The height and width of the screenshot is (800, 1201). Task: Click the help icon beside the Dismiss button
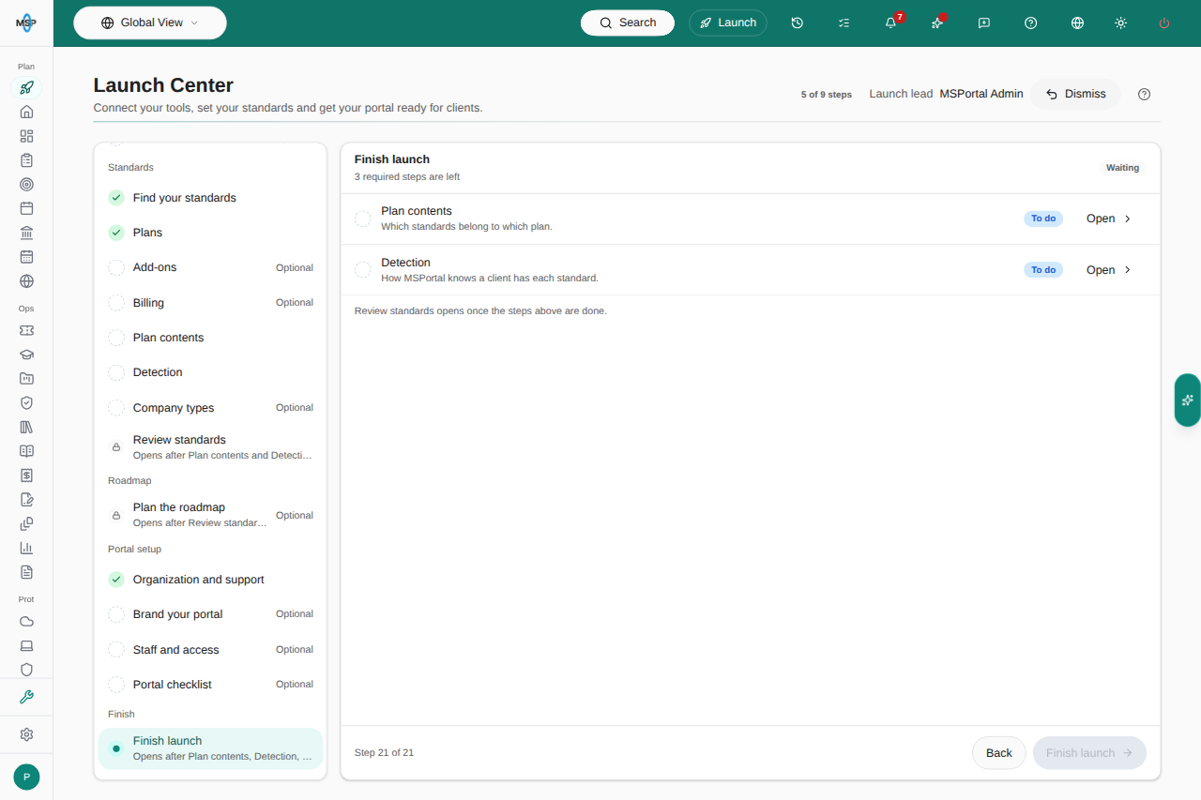(x=1145, y=94)
